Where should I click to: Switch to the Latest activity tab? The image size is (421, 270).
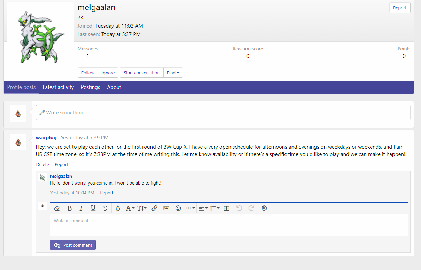(58, 87)
